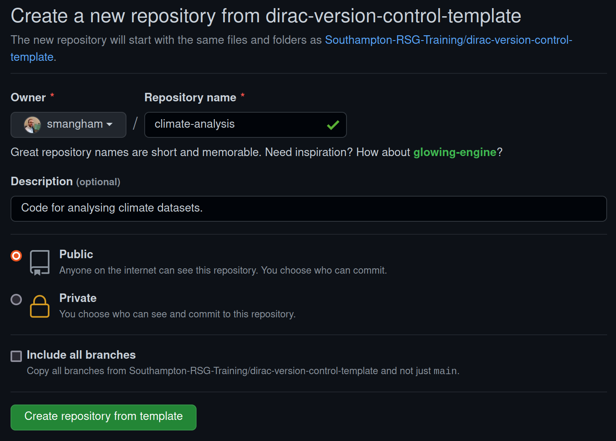616x441 pixels.
Task: Select the Private visibility radio button
Action: [16, 300]
